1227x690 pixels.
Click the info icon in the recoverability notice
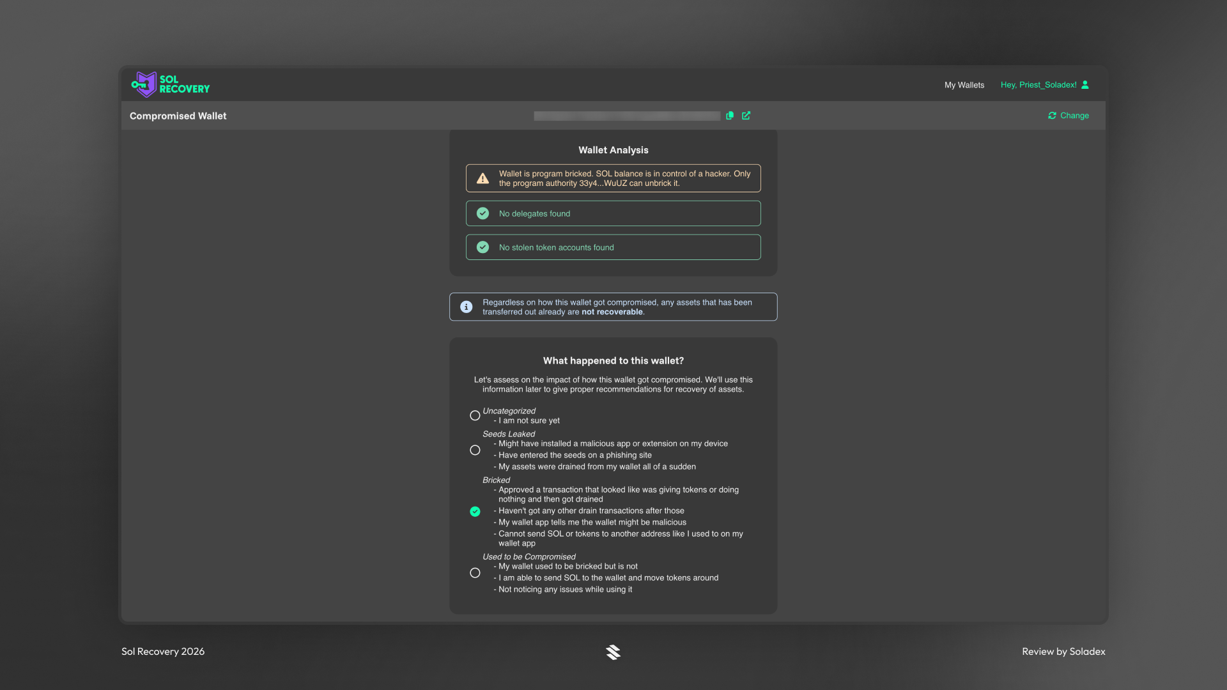coord(466,307)
